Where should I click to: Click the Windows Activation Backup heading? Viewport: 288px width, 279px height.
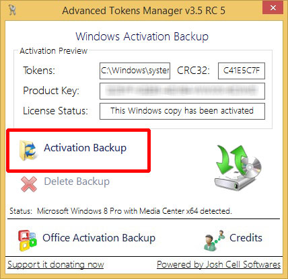point(142,36)
